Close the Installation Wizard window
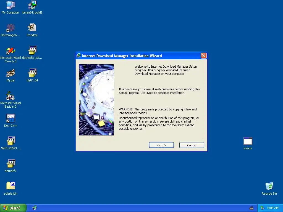This screenshot has width=283, height=212. coord(204,56)
